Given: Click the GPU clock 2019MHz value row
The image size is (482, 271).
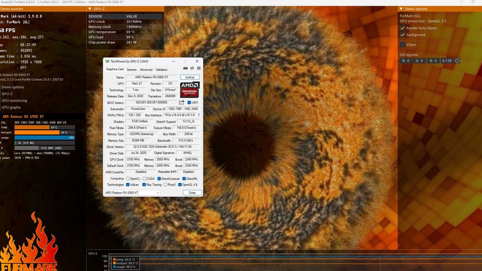Looking at the screenshot, I should (x=125, y=22).
